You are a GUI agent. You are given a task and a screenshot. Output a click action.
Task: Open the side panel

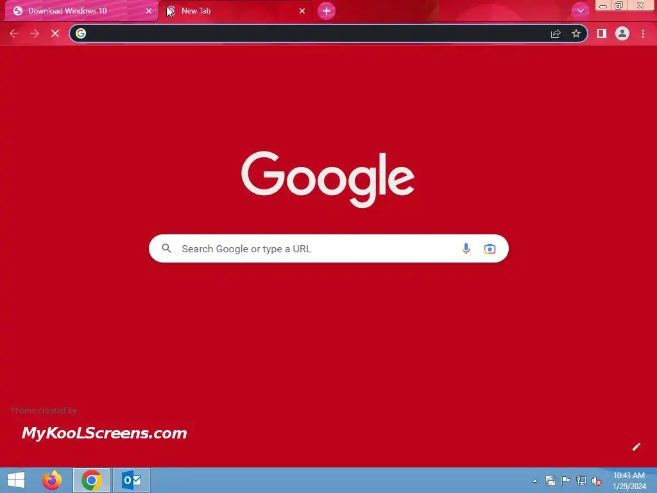pyautogui.click(x=602, y=33)
